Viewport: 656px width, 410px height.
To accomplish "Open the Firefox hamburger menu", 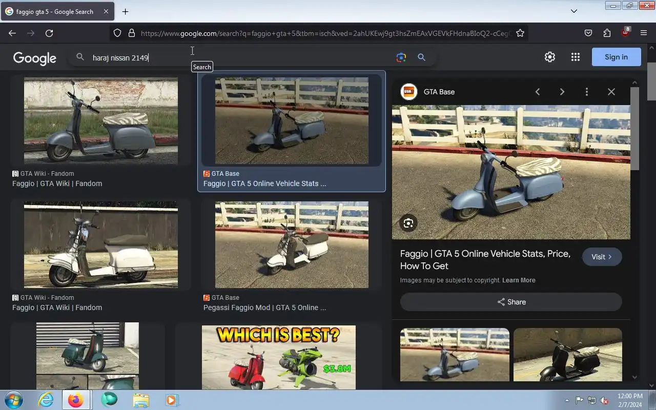I will point(644,33).
